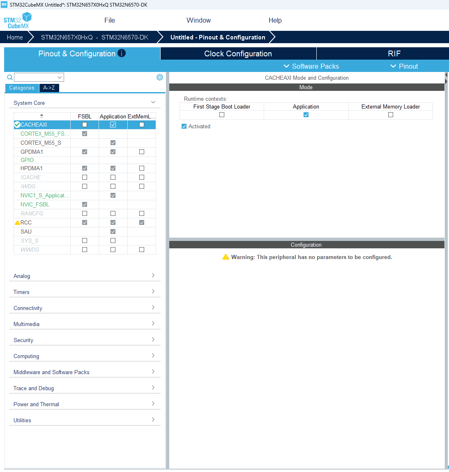
Task: Click the green check icon next to CACHEAXI
Action: click(x=17, y=125)
